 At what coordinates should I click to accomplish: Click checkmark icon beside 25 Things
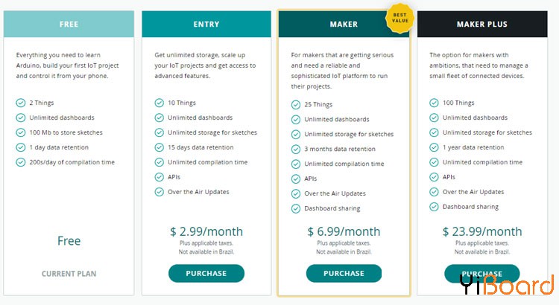[x=296, y=105]
